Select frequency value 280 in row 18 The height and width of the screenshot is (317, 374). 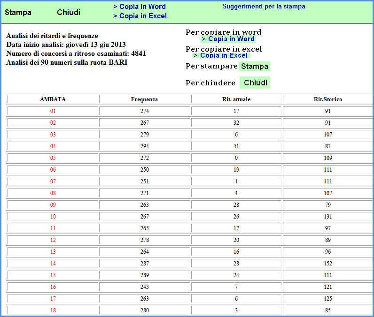click(x=145, y=310)
